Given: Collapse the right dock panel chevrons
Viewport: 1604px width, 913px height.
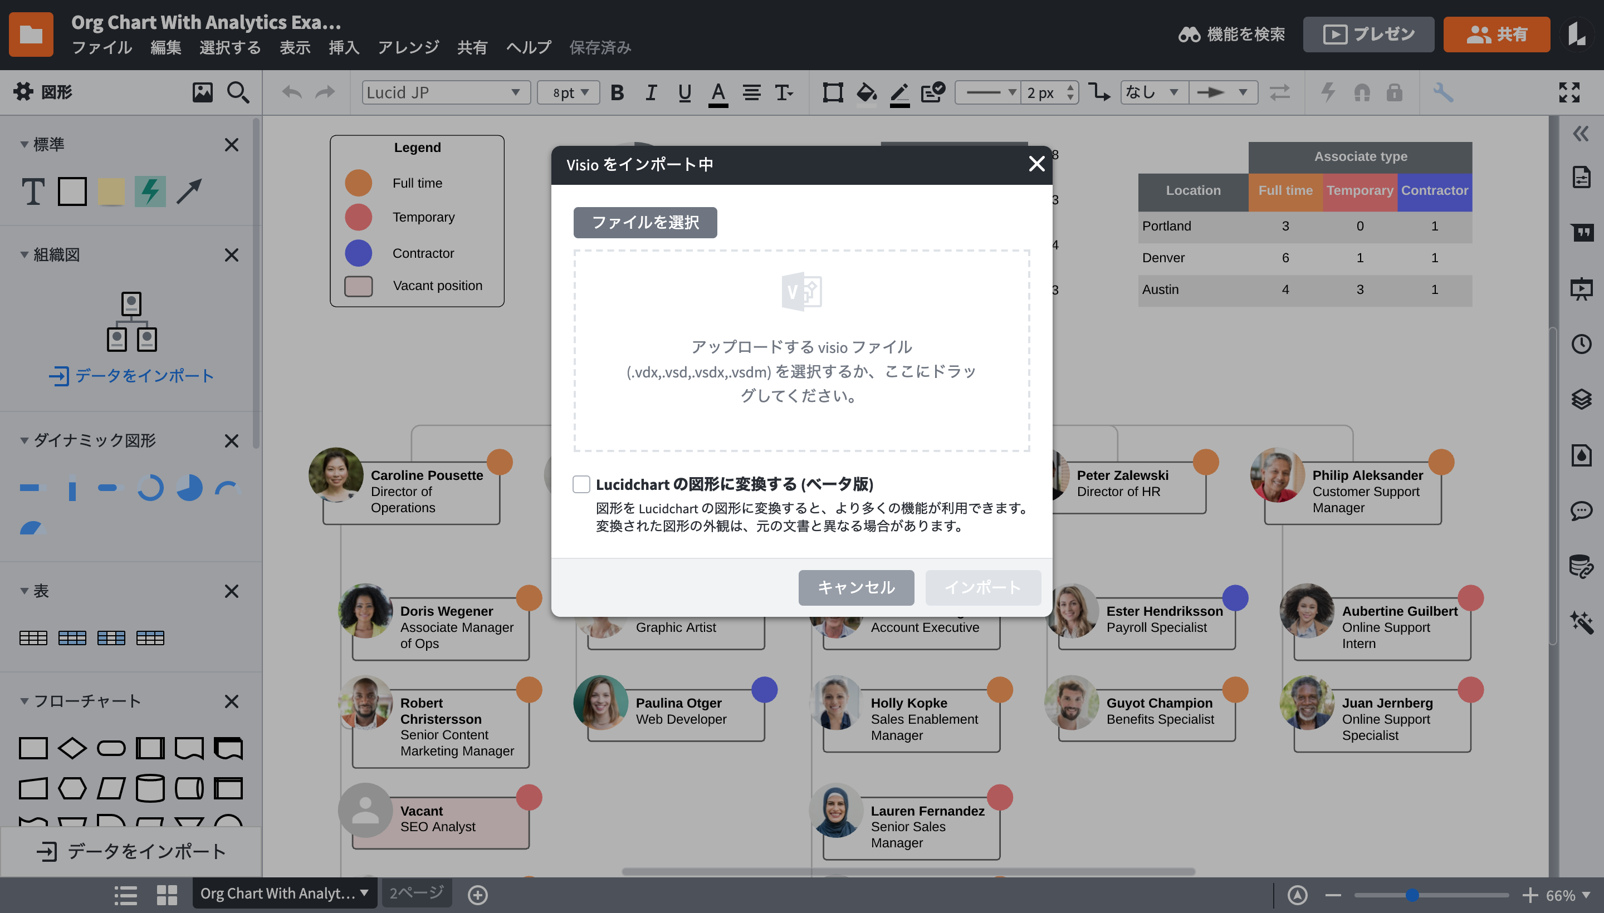Looking at the screenshot, I should tap(1581, 134).
